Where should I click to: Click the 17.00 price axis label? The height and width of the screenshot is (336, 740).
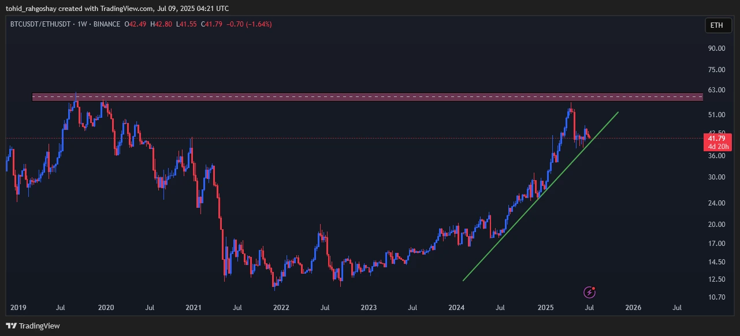[x=717, y=244]
